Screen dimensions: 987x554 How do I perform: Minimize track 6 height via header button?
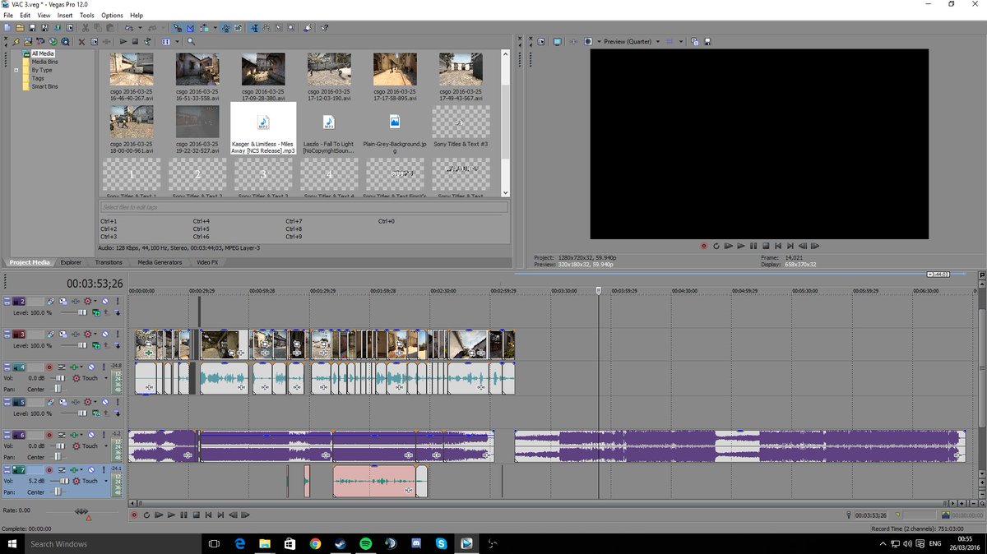7,432
